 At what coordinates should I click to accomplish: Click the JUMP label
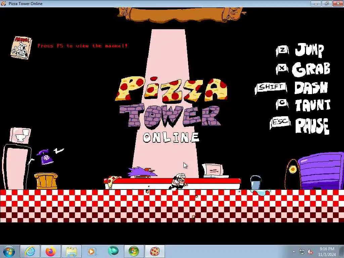click(309, 50)
